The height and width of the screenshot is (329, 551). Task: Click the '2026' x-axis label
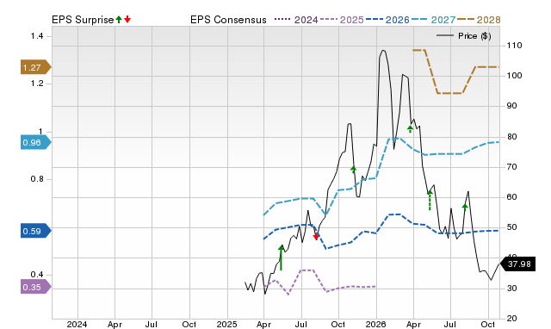click(x=375, y=324)
